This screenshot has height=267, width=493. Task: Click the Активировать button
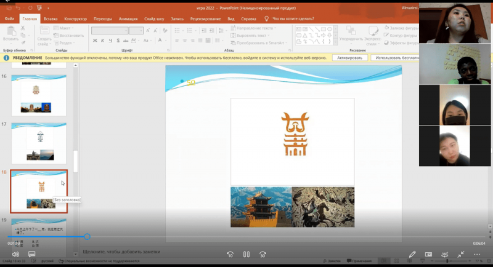pyautogui.click(x=349, y=58)
